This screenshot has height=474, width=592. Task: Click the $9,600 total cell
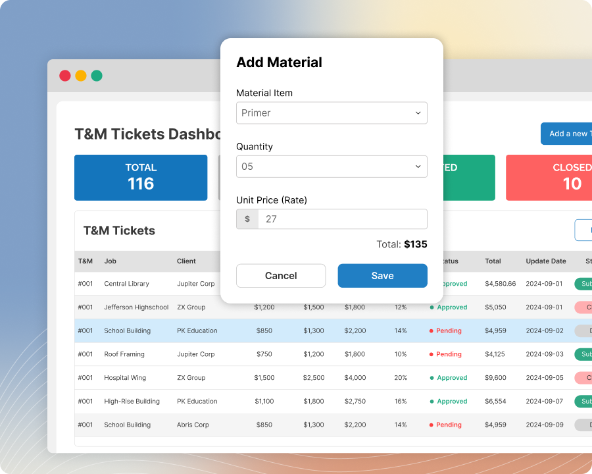[495, 378]
